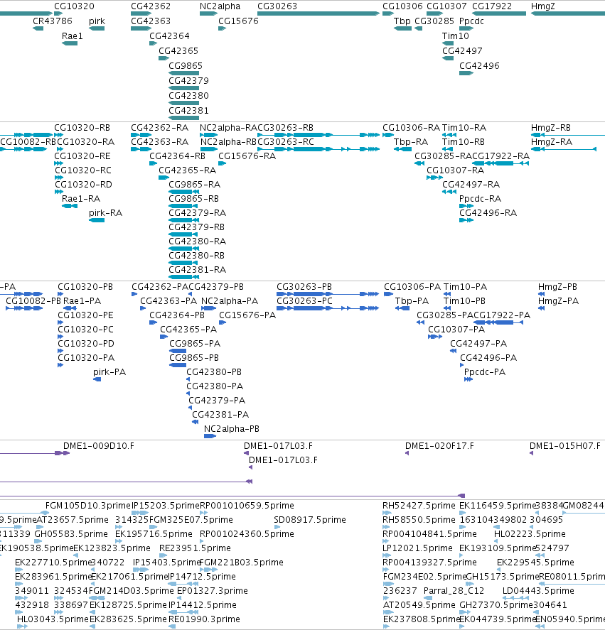
Task: Open protein CG42363-PA
Action: pyautogui.click(x=168, y=300)
